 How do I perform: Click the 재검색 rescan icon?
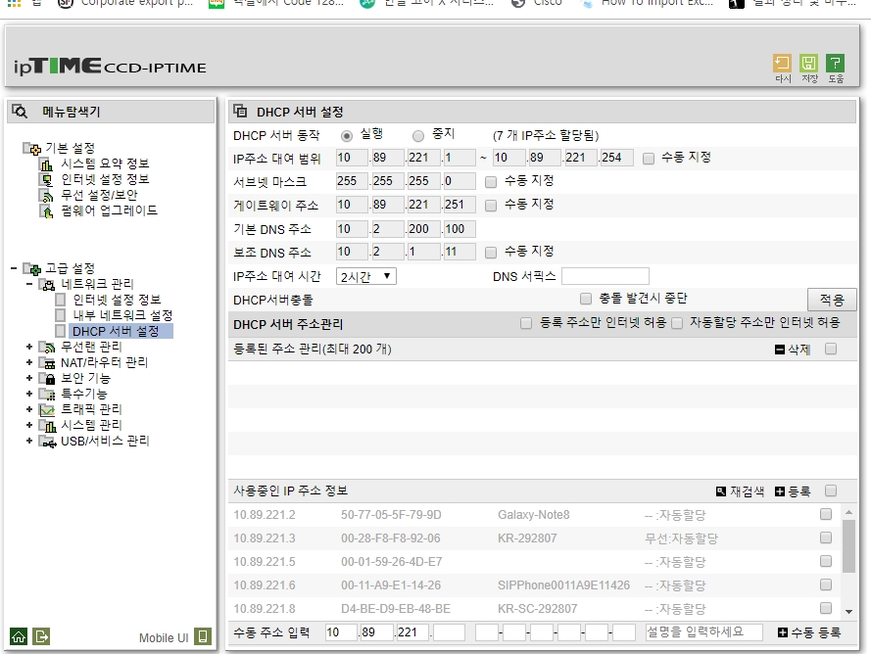(x=721, y=491)
